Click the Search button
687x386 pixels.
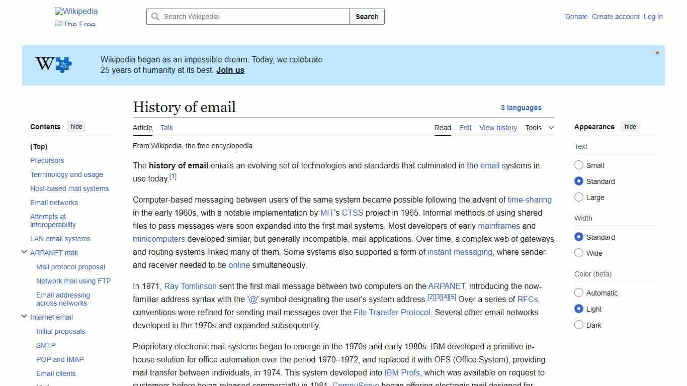click(367, 17)
